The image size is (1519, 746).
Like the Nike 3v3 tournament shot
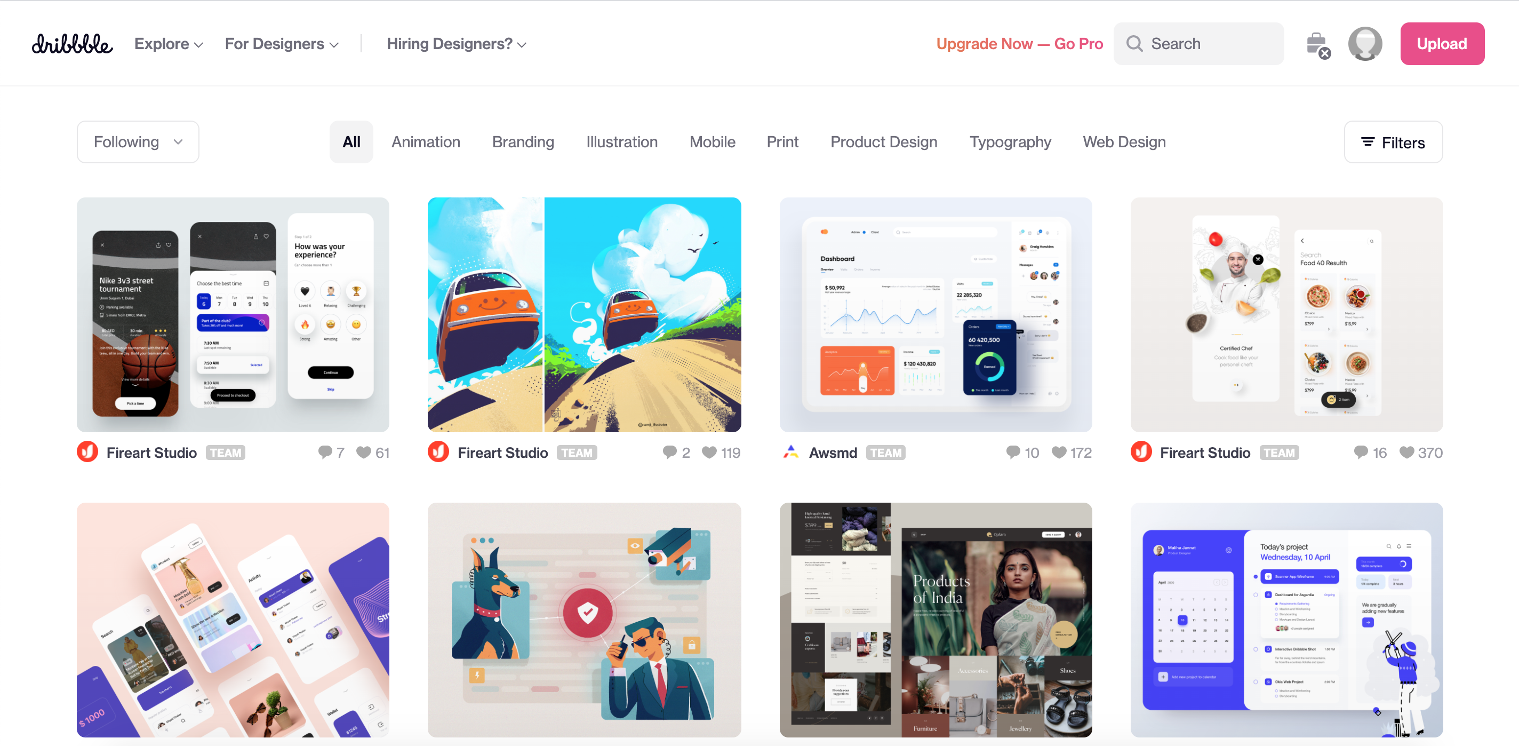pyautogui.click(x=363, y=453)
